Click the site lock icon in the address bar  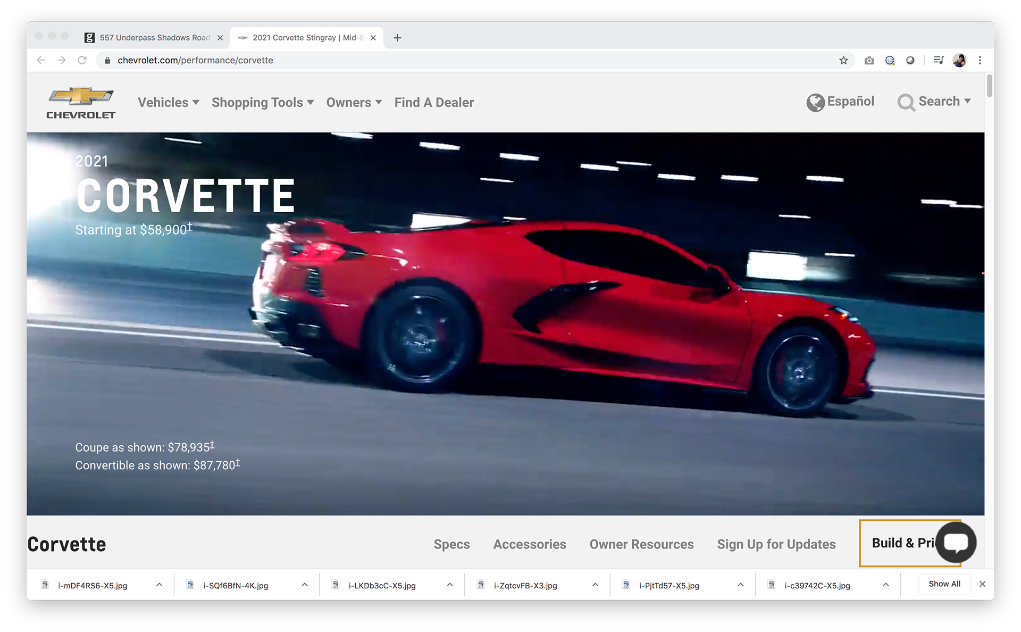click(x=107, y=61)
